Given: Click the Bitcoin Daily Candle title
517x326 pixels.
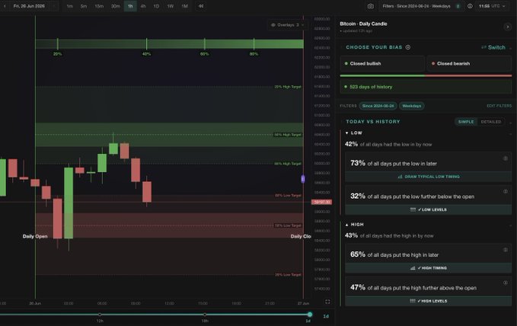Looking at the screenshot, I should pos(363,24).
